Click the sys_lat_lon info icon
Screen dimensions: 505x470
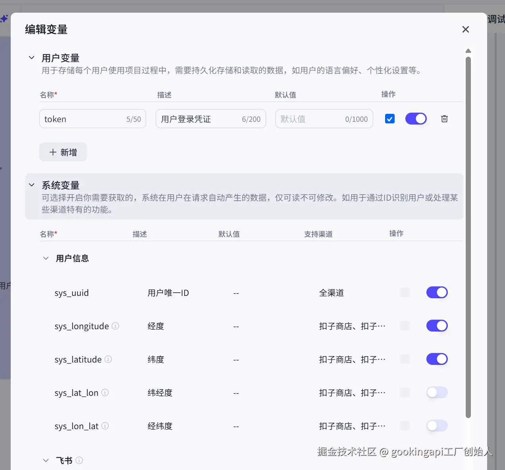point(105,393)
